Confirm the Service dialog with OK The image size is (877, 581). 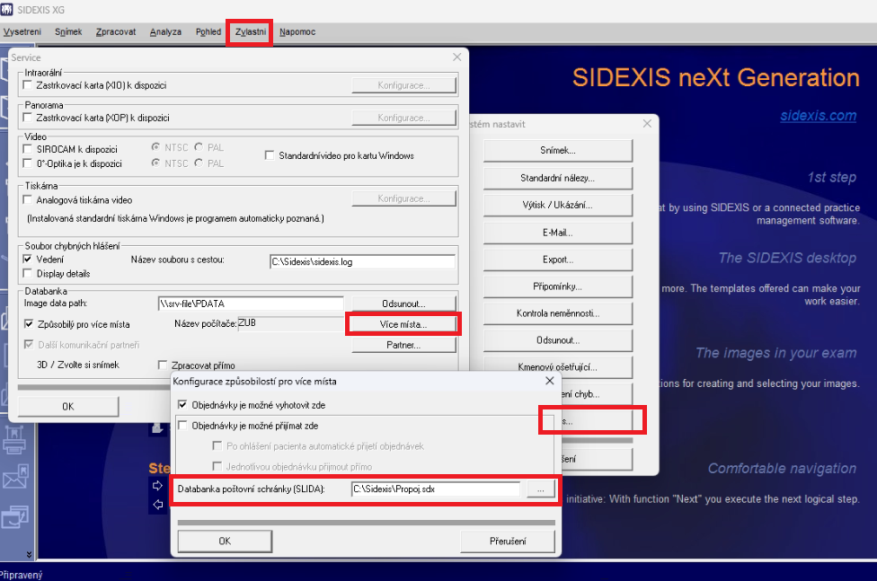pos(68,407)
